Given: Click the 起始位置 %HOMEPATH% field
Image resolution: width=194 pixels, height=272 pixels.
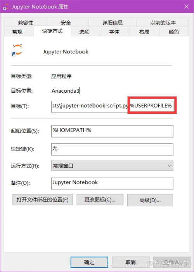Looking at the screenshot, I should (x=112, y=131).
